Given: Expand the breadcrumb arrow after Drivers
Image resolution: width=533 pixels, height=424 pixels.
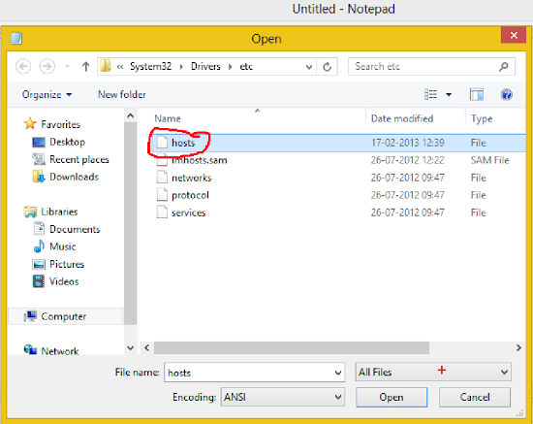Looking at the screenshot, I should coord(230,67).
